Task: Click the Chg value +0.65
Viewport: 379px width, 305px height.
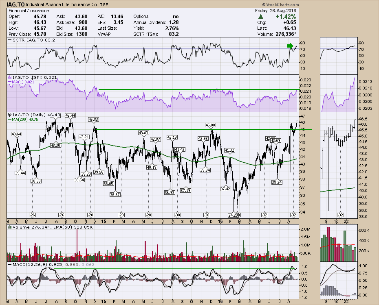Action: click(290, 22)
